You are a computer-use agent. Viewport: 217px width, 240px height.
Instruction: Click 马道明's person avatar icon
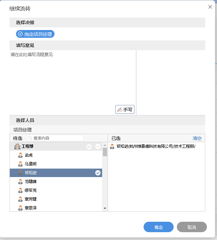(x=20, y=164)
